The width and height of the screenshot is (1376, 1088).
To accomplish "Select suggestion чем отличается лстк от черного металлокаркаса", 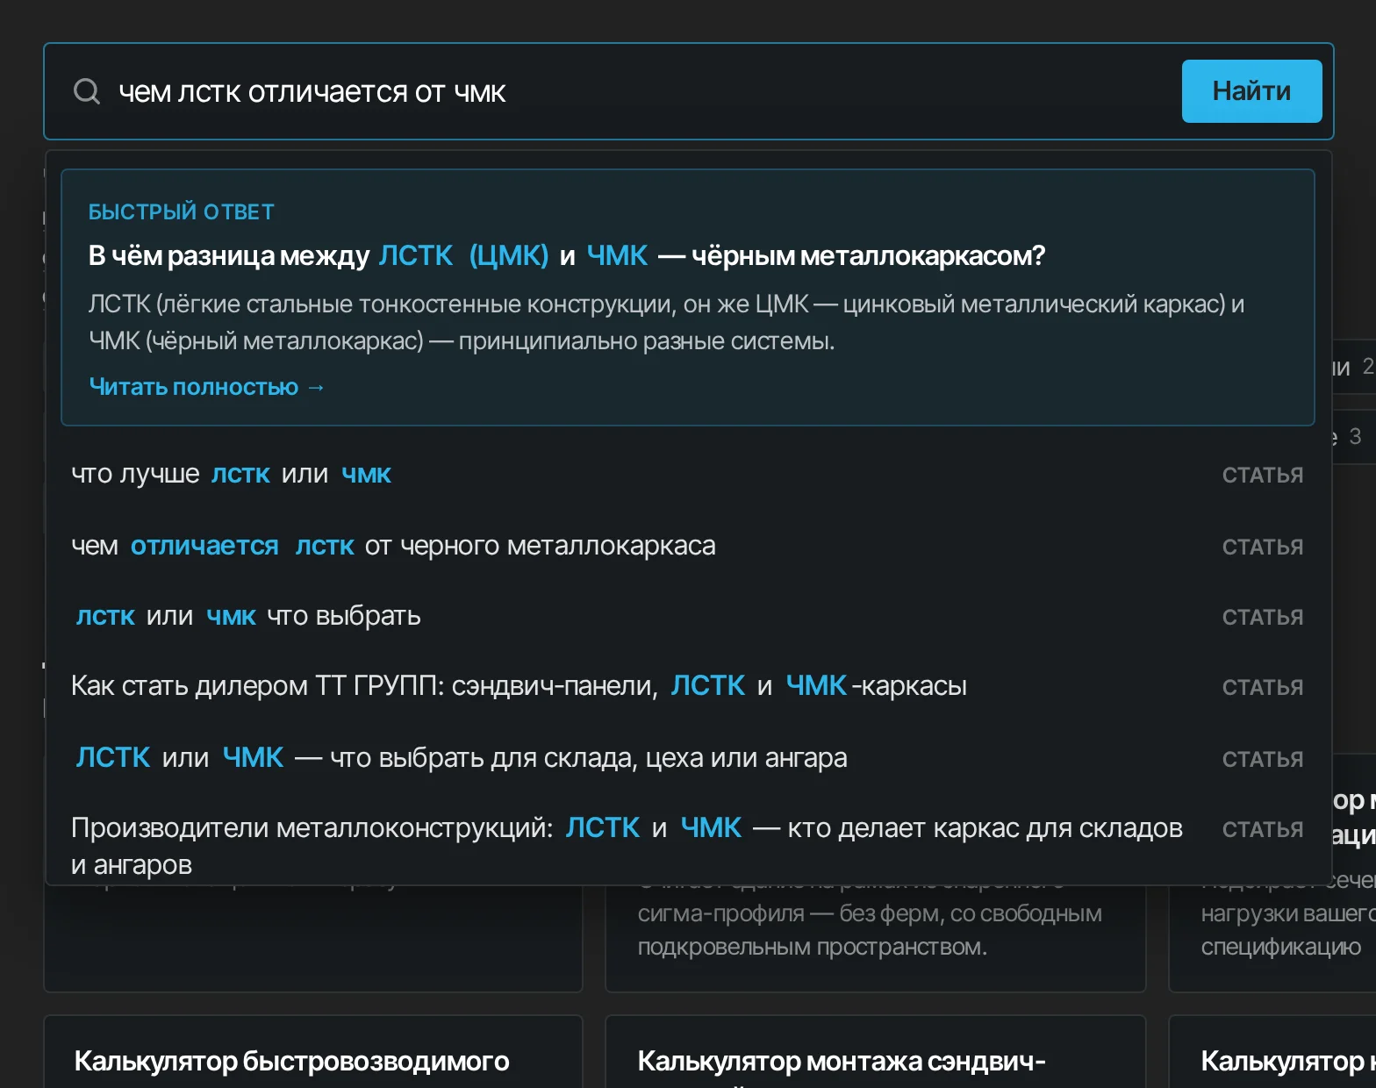I will tap(687, 546).
